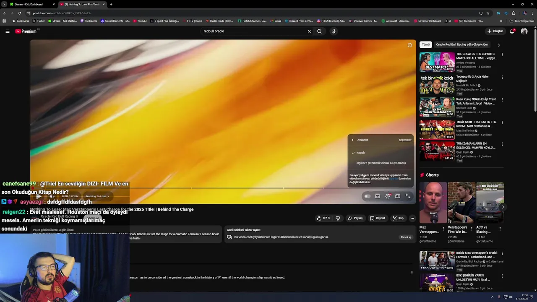
Task: Open Seçenekler subtitle options link
Action: 405,140
